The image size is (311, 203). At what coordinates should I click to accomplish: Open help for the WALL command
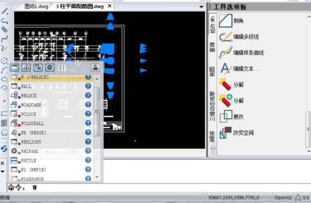88,86
